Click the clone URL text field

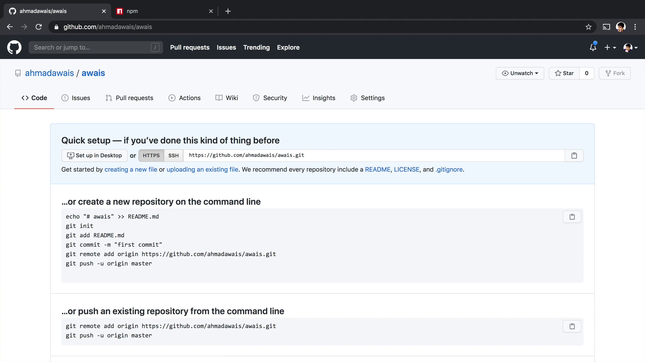point(374,156)
